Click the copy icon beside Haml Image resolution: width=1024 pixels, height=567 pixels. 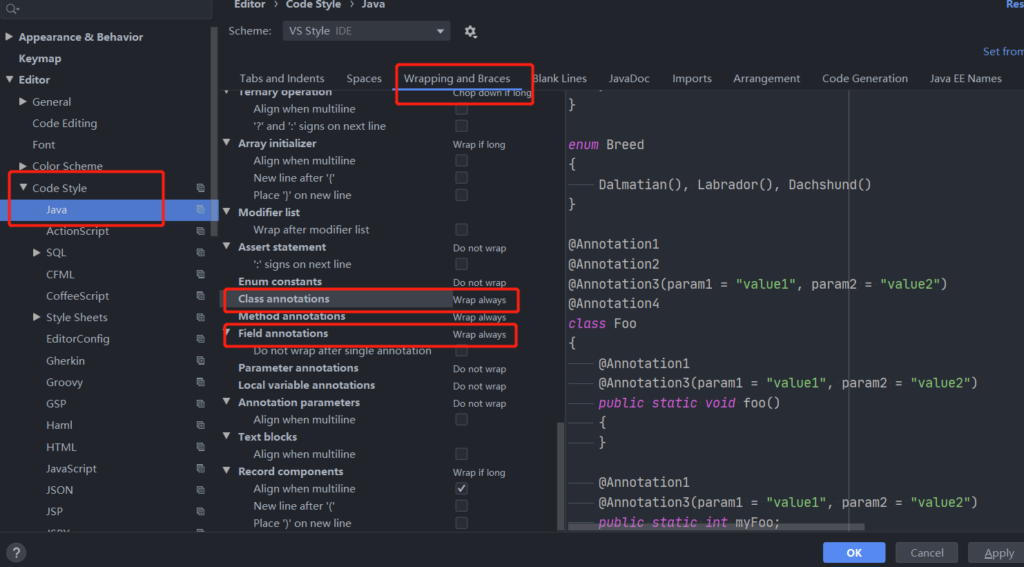200,425
